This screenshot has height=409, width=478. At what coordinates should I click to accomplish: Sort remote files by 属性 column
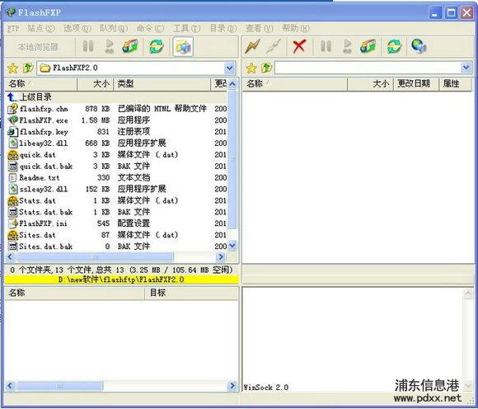(456, 84)
